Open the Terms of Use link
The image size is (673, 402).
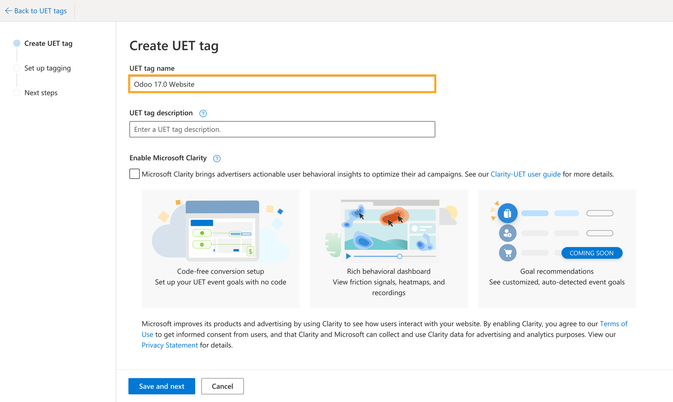(x=613, y=324)
